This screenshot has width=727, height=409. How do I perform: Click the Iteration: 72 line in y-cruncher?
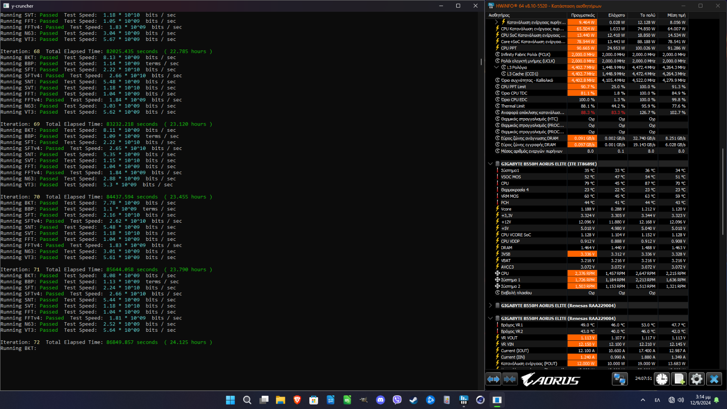pos(106,342)
